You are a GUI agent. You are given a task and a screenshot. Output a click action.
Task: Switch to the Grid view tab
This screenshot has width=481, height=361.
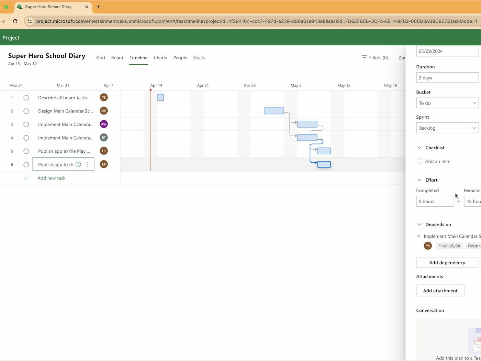[x=101, y=58]
